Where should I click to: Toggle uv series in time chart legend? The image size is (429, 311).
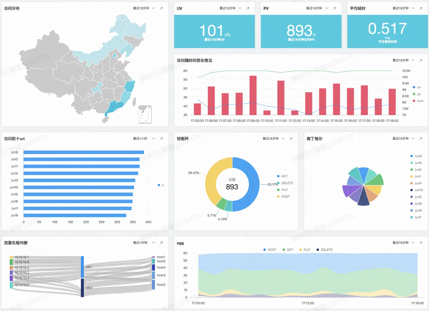tap(417, 88)
